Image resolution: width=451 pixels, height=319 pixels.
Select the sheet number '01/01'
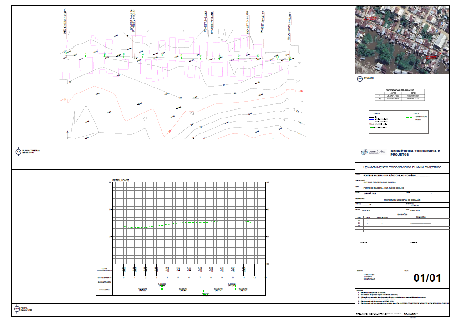[427, 278]
